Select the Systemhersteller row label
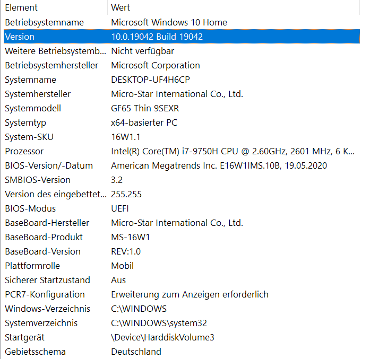 (x=38, y=94)
